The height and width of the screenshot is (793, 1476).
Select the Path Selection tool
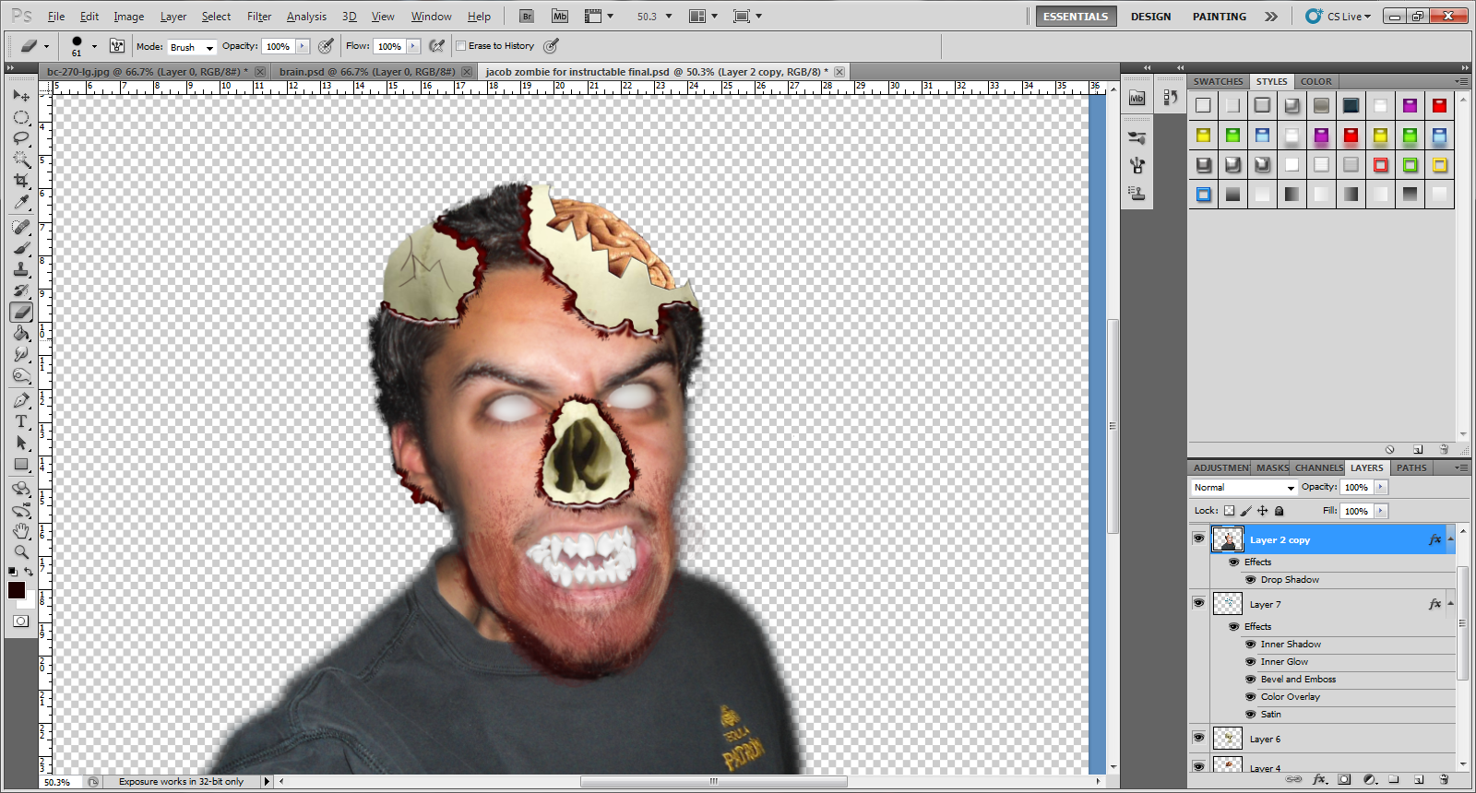(21, 443)
